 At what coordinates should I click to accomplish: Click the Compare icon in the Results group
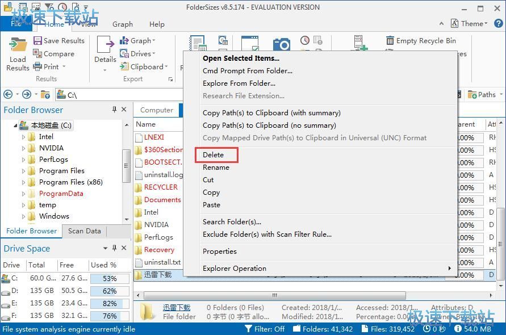click(37, 54)
